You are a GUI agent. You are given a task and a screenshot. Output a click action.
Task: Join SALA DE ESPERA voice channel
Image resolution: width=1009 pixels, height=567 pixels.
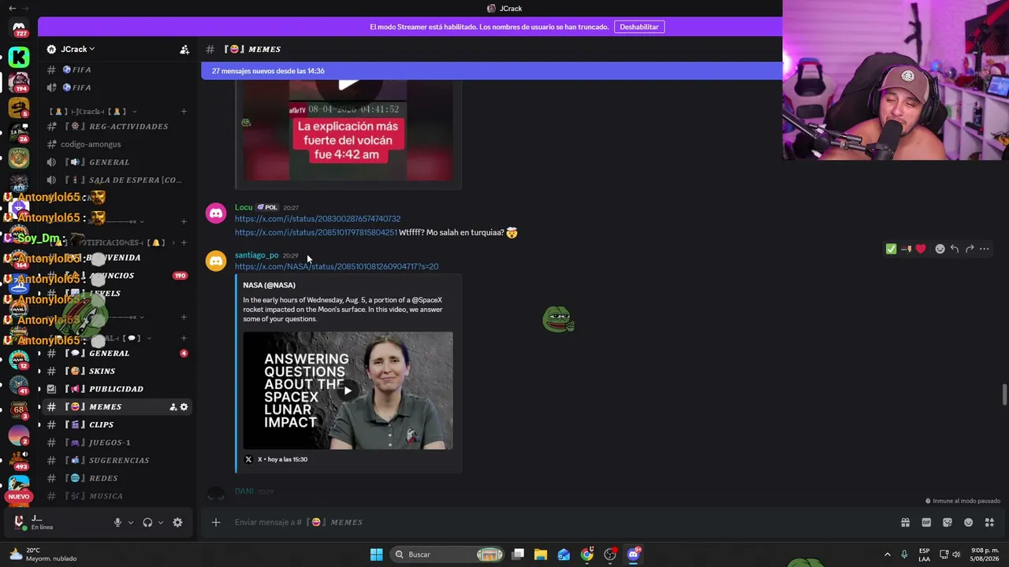point(116,180)
